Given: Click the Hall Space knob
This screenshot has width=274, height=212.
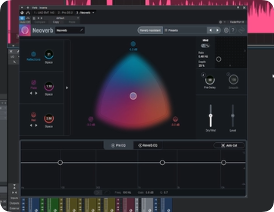Looking at the screenshot, I should click(x=49, y=118).
